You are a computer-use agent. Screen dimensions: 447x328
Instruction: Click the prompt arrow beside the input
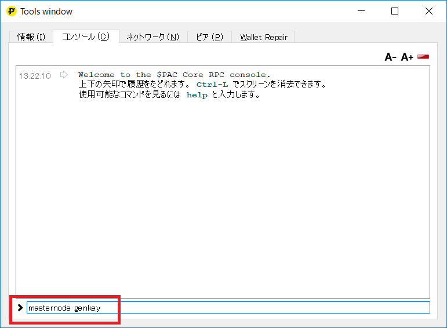[x=20, y=308]
